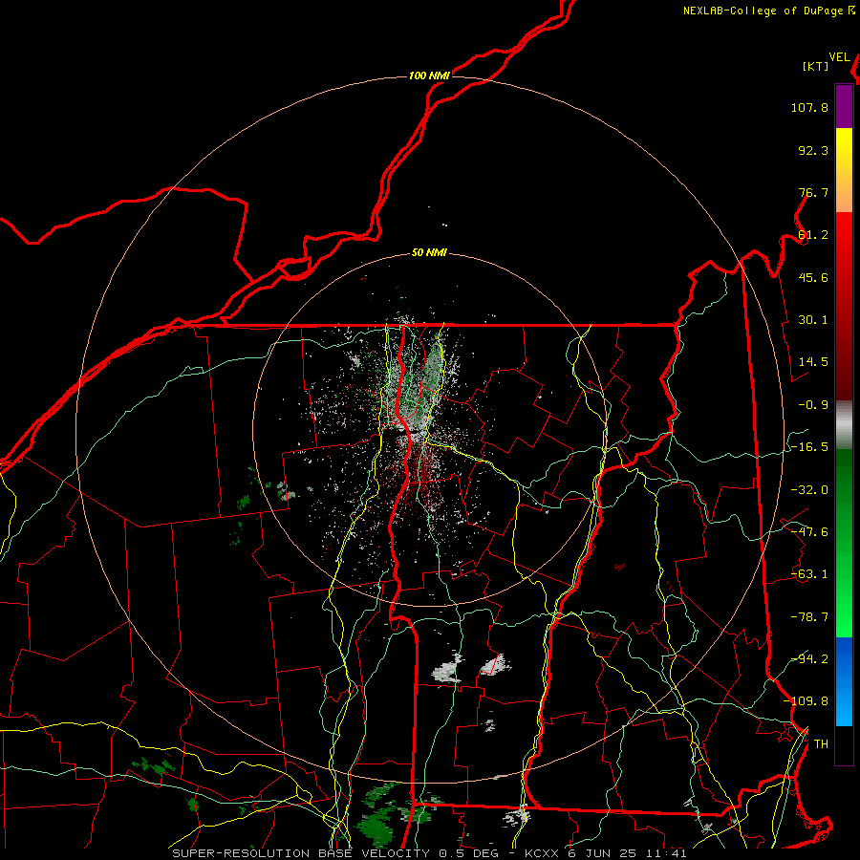Image resolution: width=860 pixels, height=860 pixels.
Task: Select the -109.8 velocity scale value
Action: pyautogui.click(x=806, y=701)
